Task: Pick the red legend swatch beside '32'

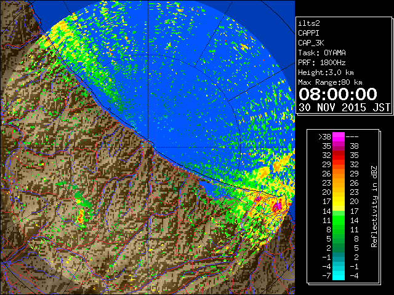Action: pyautogui.click(x=339, y=155)
